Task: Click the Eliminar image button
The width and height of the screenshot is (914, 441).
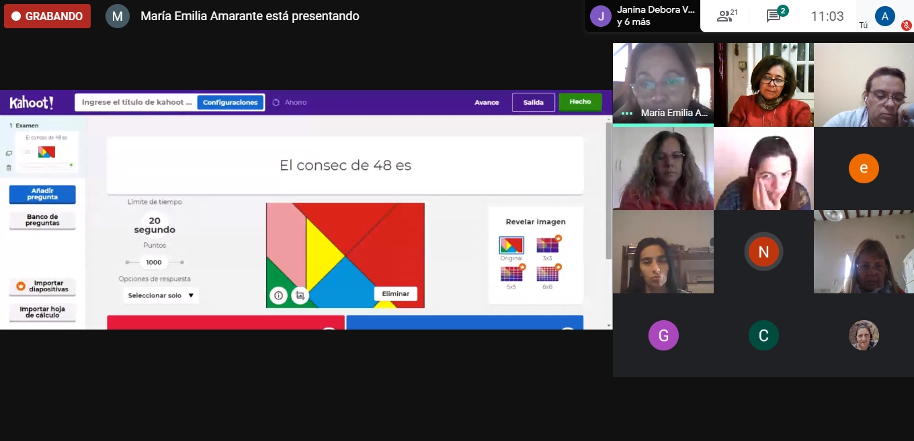Action: tap(395, 293)
